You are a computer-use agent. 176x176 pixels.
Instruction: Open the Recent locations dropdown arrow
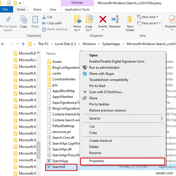click(17, 44)
